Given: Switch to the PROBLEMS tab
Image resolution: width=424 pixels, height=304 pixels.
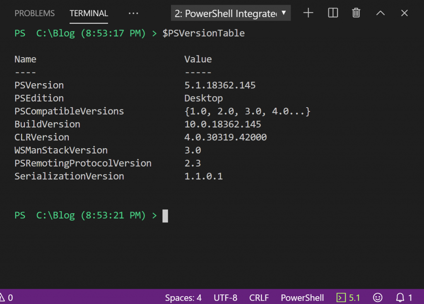Looking at the screenshot, I should pyautogui.click(x=35, y=13).
